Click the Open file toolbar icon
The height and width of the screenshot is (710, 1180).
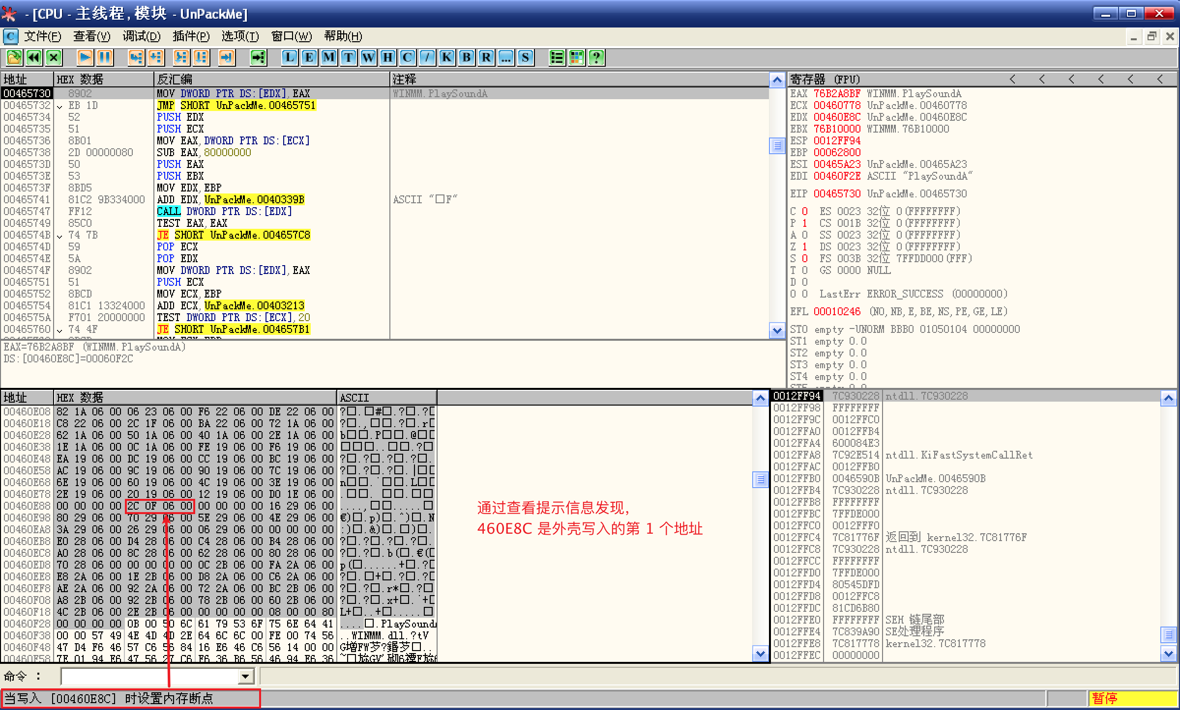(x=14, y=57)
